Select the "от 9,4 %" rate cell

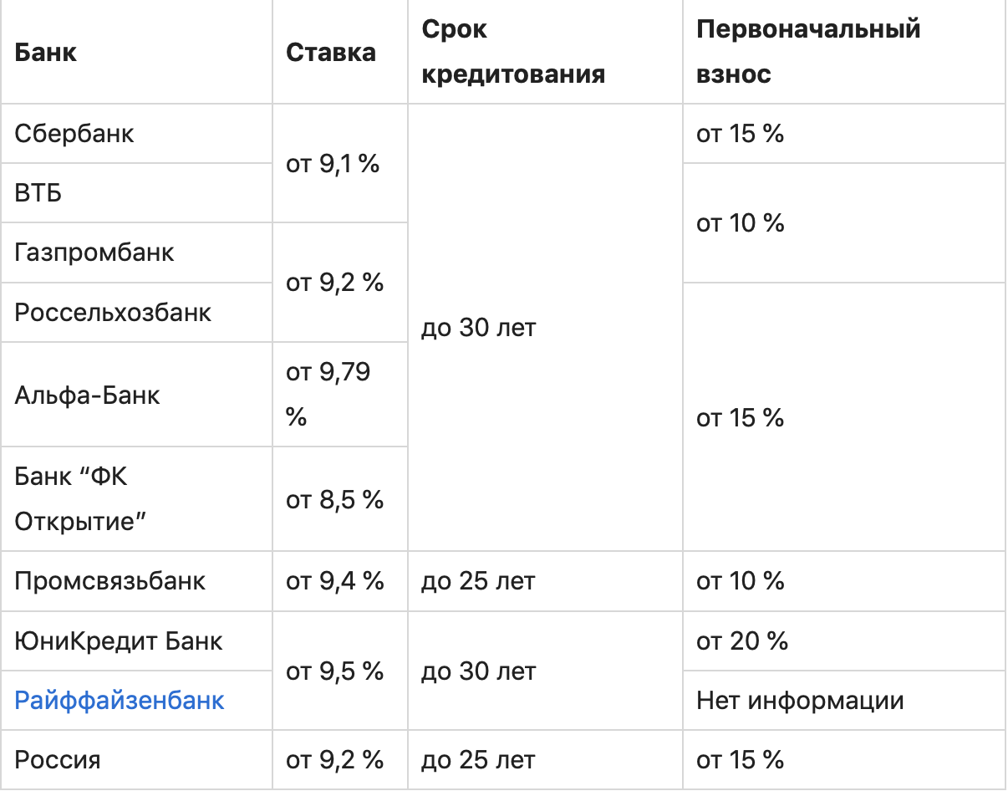[x=334, y=581]
